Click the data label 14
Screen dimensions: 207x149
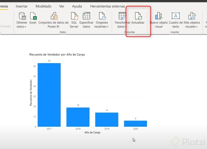coord(107,110)
